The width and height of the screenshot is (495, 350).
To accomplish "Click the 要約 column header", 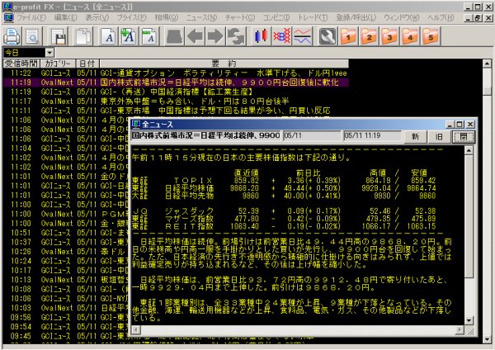I will coord(224,64).
